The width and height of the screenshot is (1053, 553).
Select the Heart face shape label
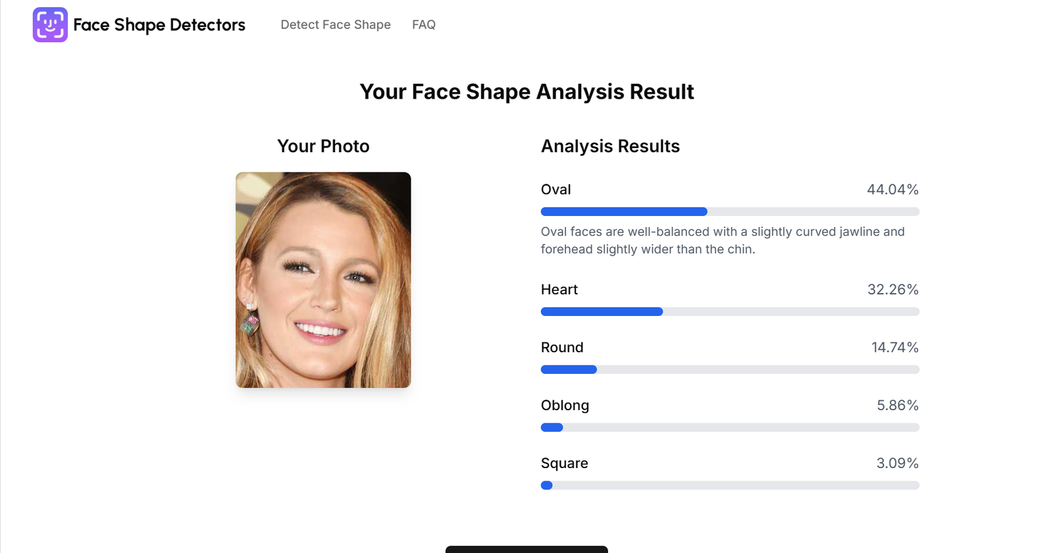pyautogui.click(x=559, y=290)
